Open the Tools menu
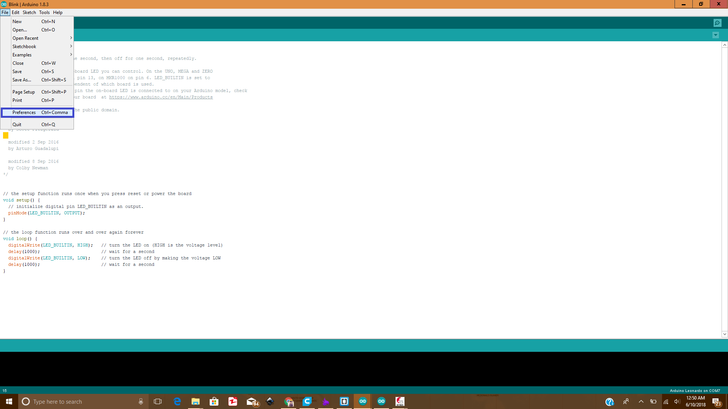 tap(44, 12)
